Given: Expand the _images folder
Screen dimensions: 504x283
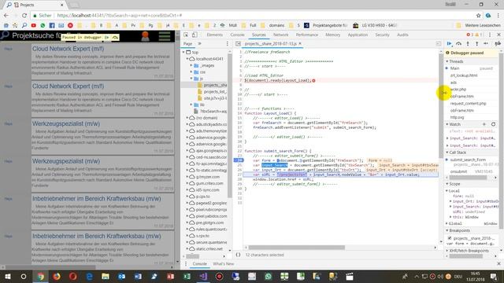Looking at the screenshot, I should (191, 65).
